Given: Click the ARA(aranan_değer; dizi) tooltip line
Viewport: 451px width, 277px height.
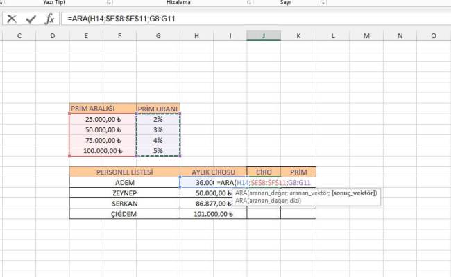Looking at the screenshot, I should pyautogui.click(x=268, y=201).
